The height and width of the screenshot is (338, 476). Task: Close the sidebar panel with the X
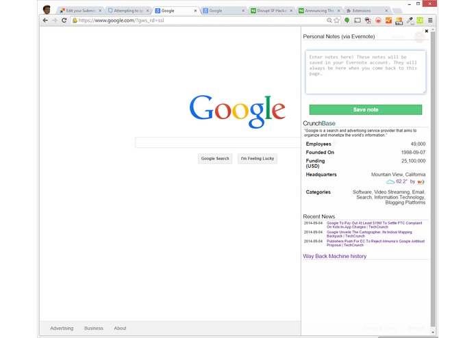point(427,31)
